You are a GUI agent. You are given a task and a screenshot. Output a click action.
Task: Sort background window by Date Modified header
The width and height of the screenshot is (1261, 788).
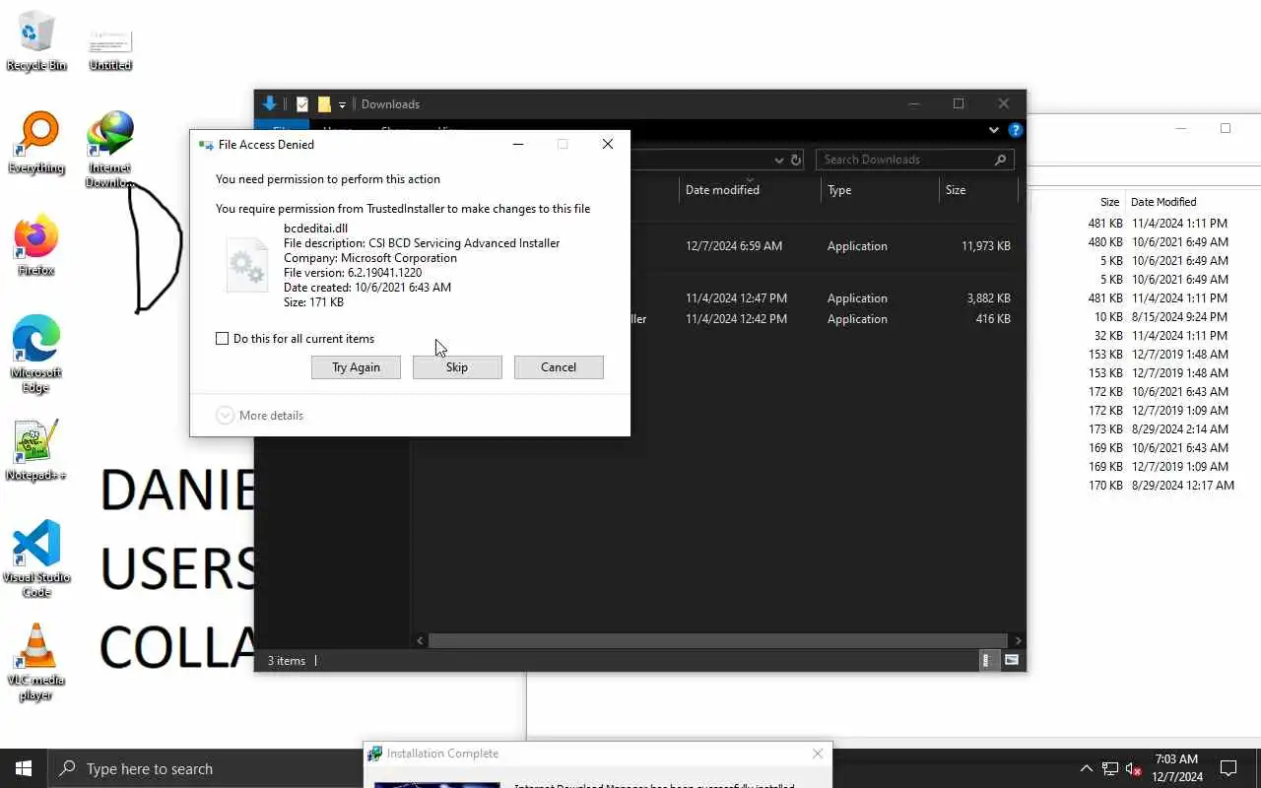point(1163,202)
